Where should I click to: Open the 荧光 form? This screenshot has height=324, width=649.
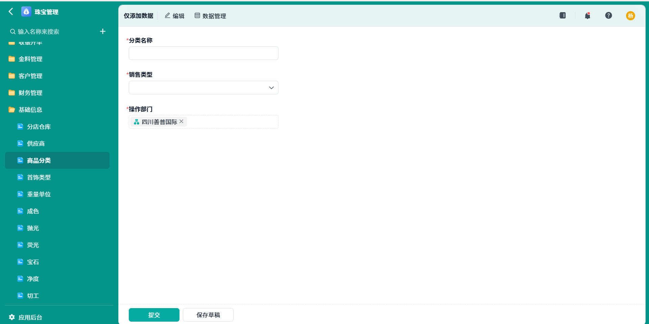click(57, 245)
